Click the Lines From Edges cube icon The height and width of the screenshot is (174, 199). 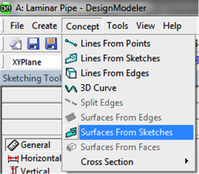pyautogui.click(x=71, y=73)
